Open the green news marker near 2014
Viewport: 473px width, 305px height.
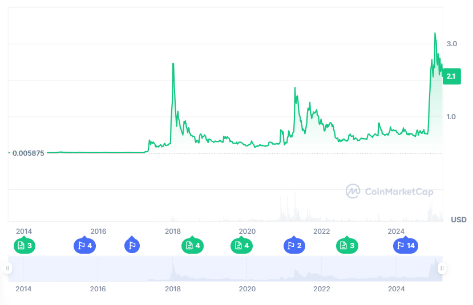click(x=24, y=246)
